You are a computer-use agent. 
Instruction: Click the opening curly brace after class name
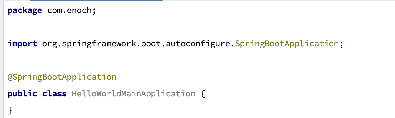click(203, 94)
